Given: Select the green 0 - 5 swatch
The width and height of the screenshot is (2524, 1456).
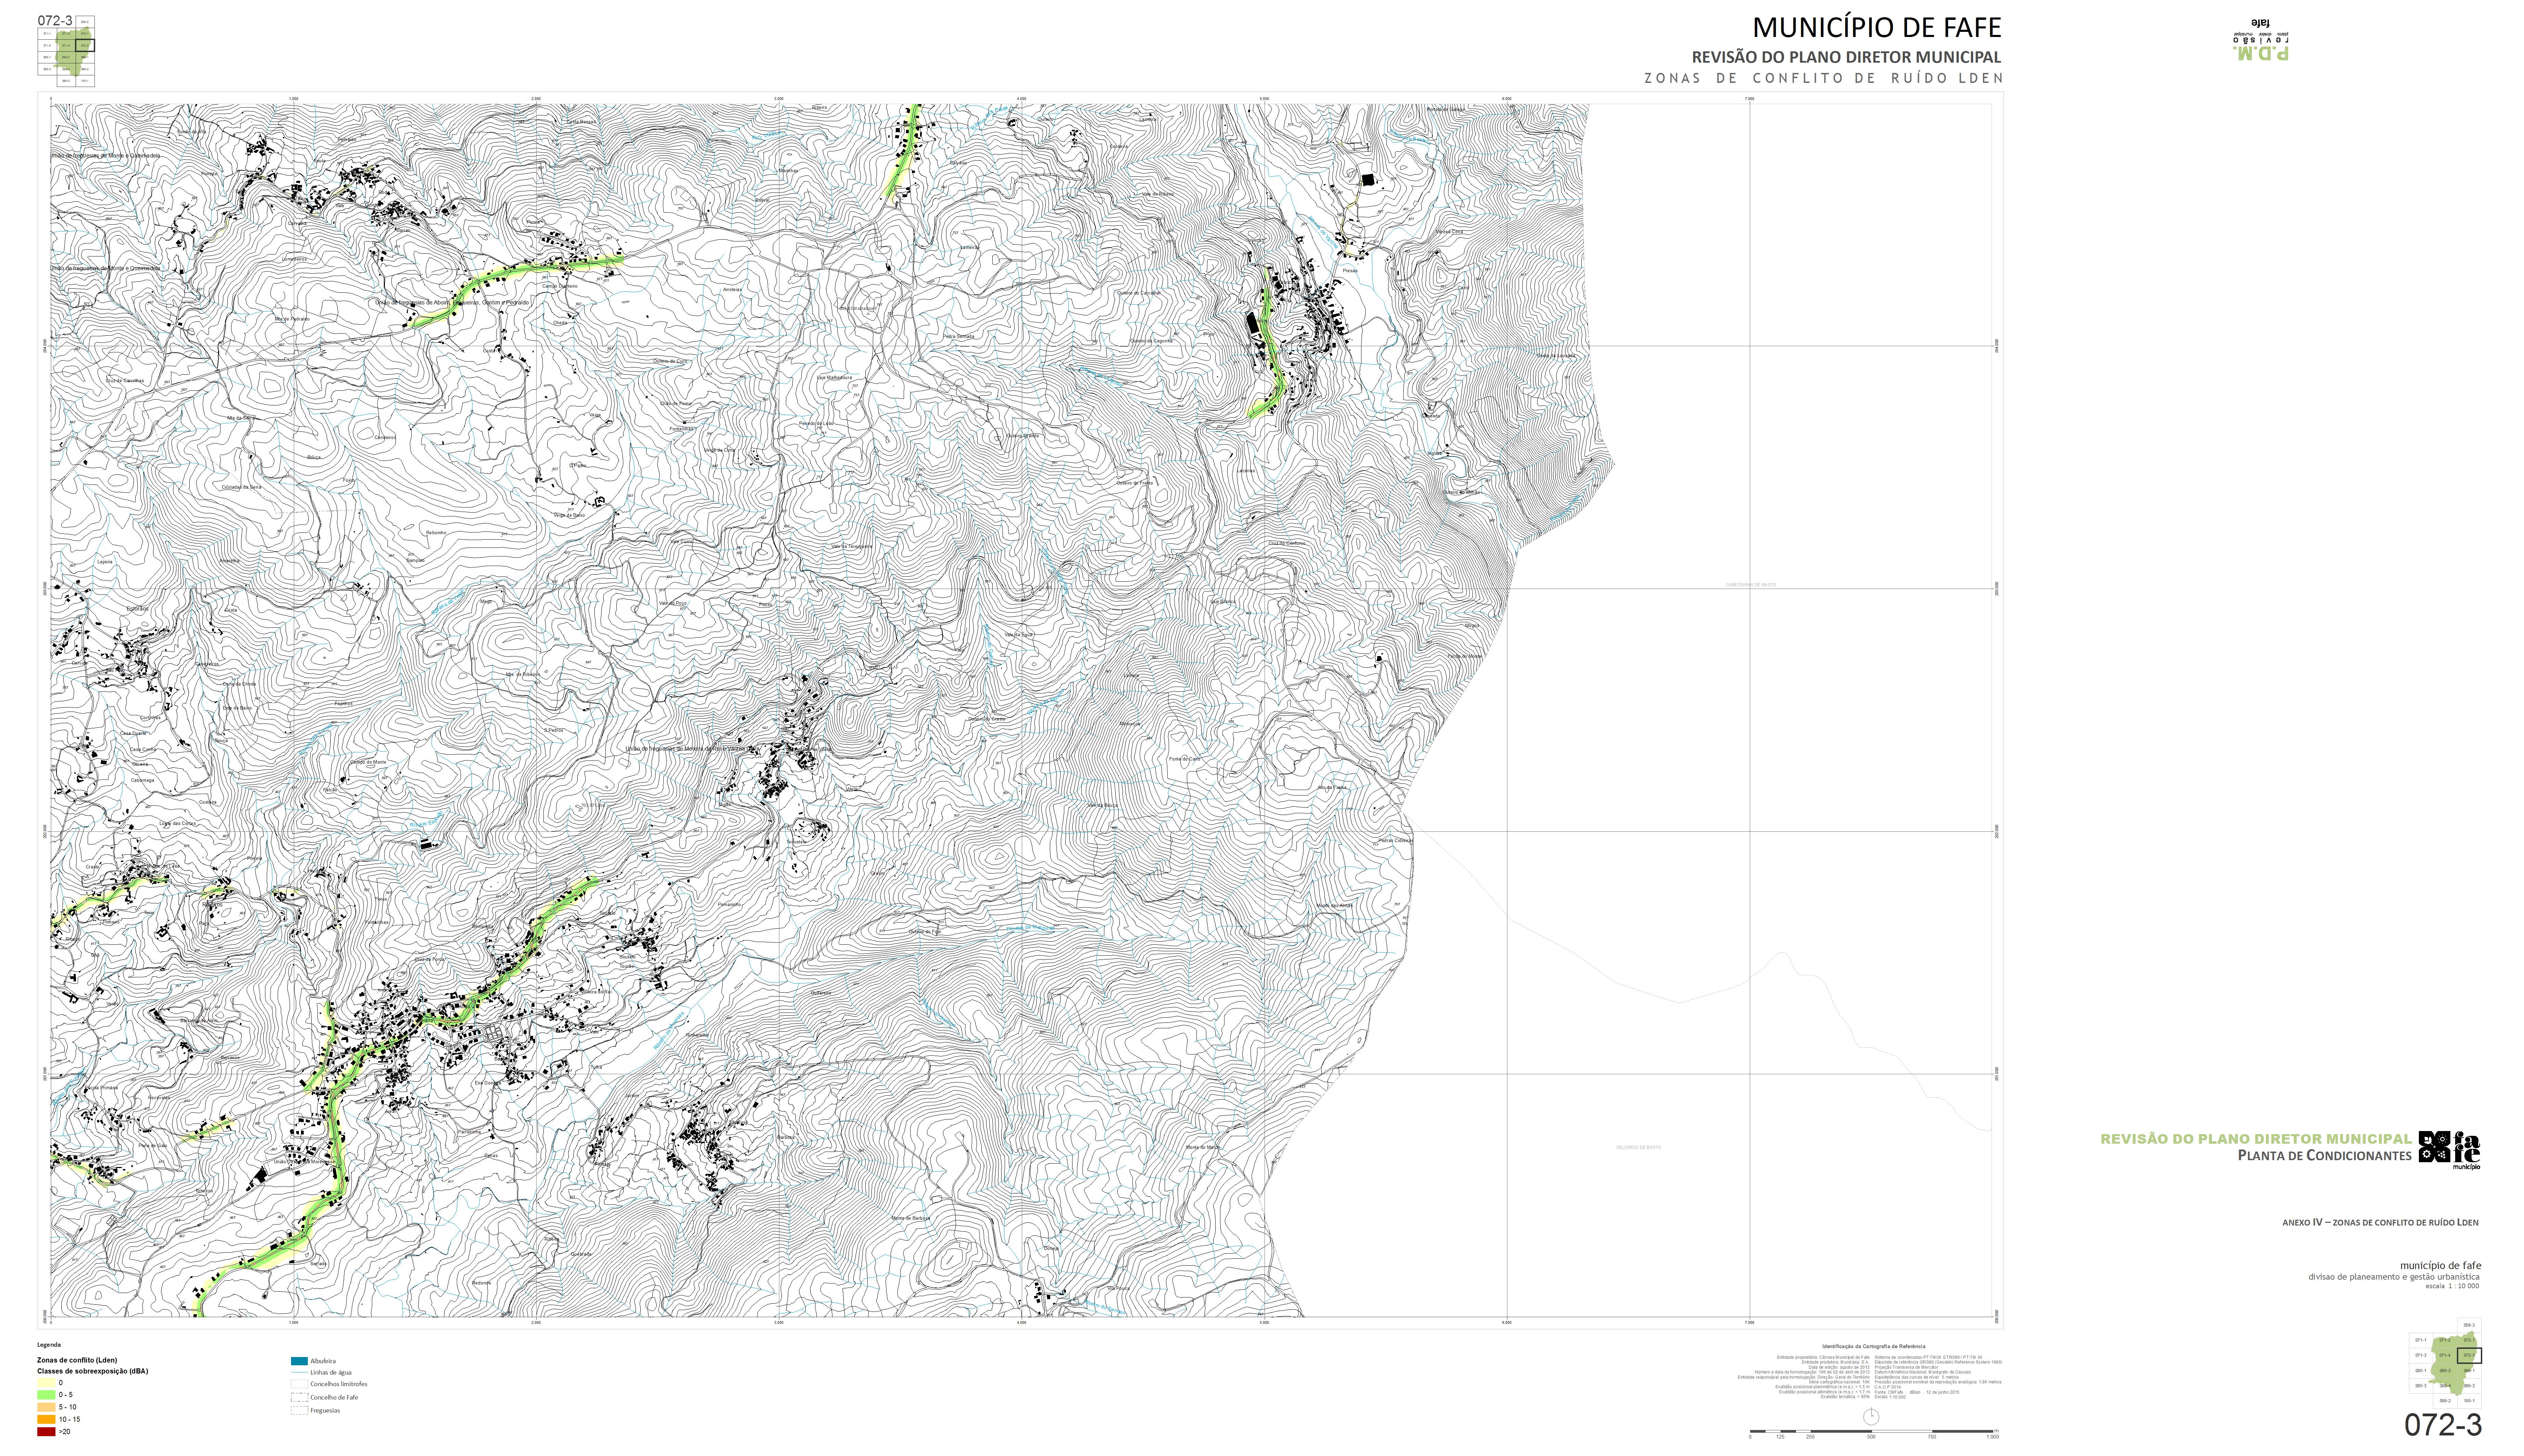Looking at the screenshot, I should point(46,1395).
